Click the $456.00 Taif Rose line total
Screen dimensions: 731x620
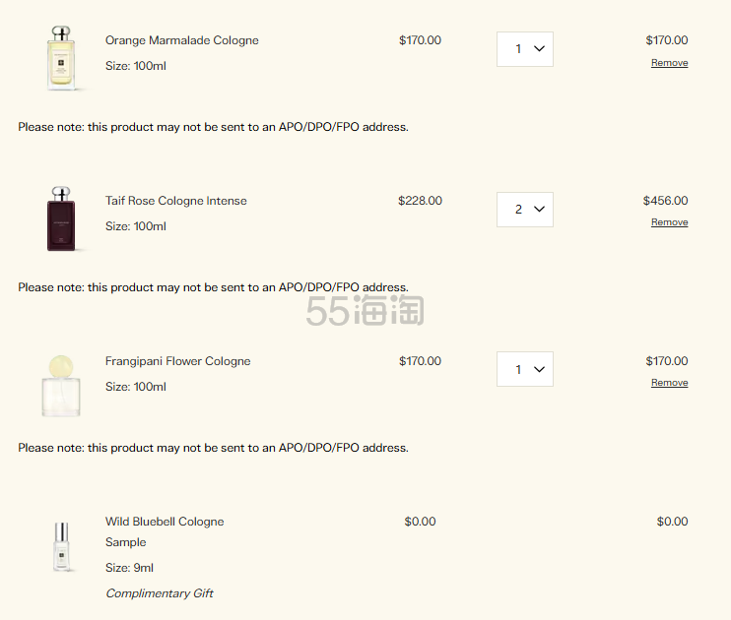pyautogui.click(x=665, y=201)
